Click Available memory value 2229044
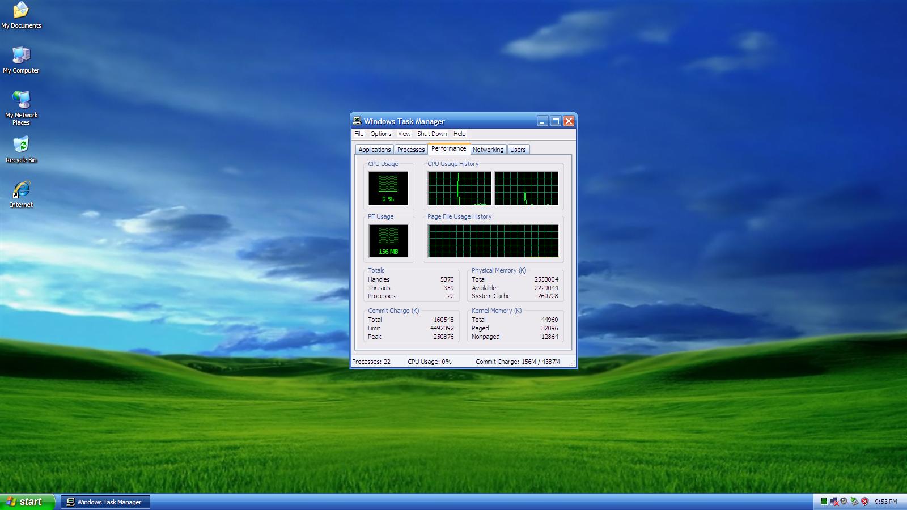The height and width of the screenshot is (510, 907). [x=546, y=288]
